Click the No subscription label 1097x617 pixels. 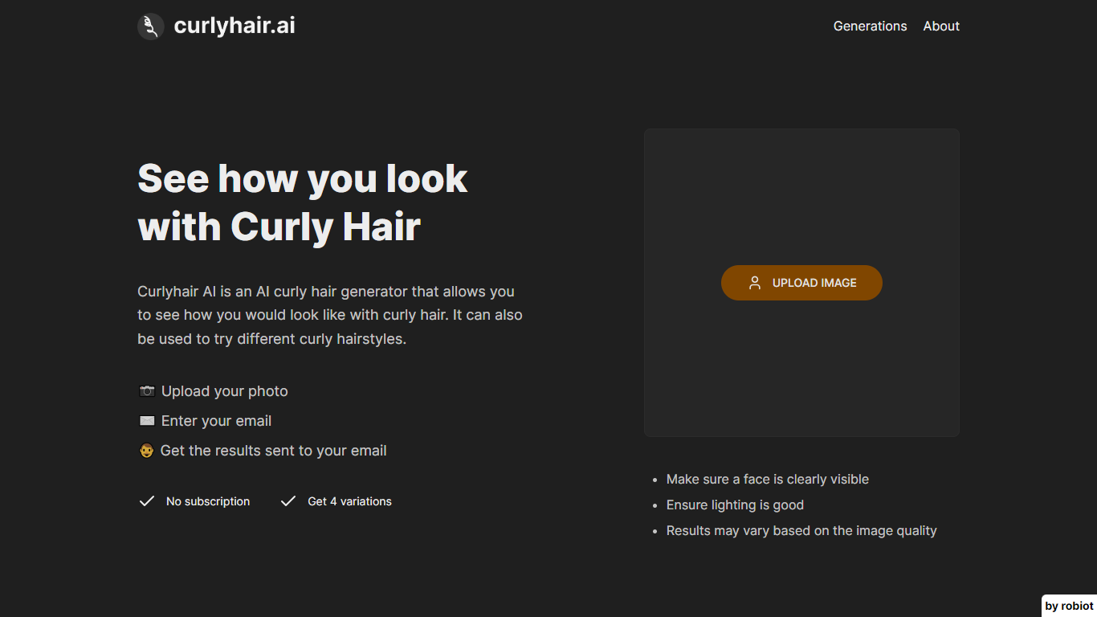click(208, 501)
